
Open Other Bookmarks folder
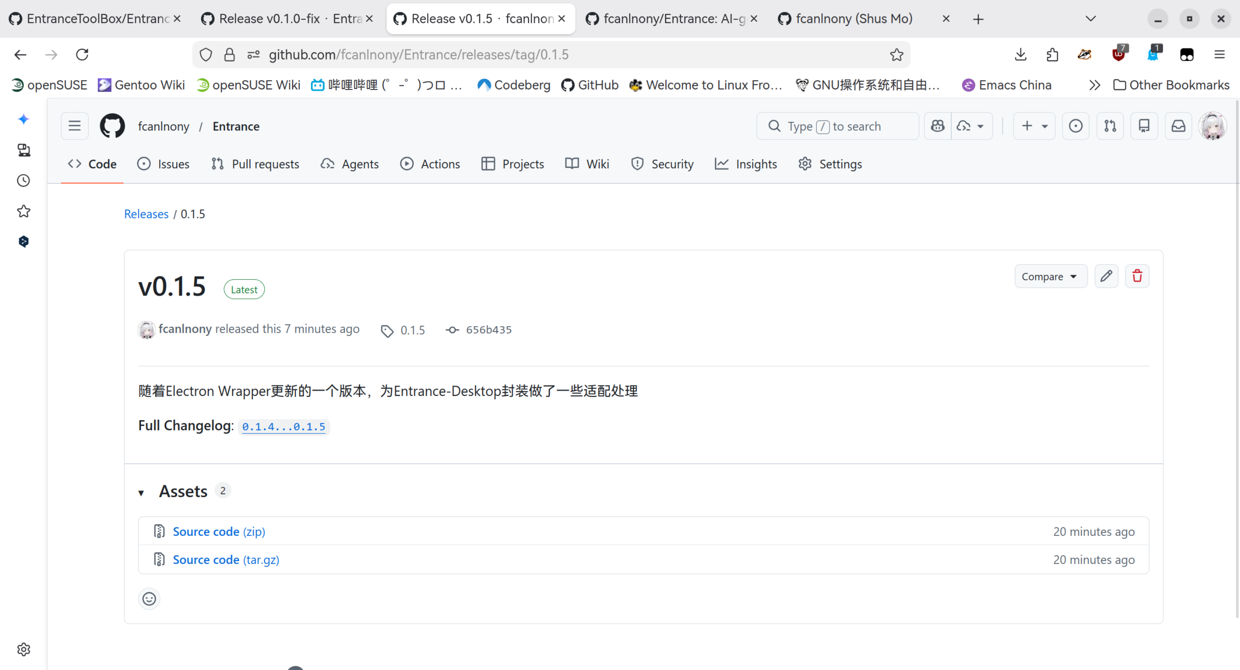pos(1171,85)
